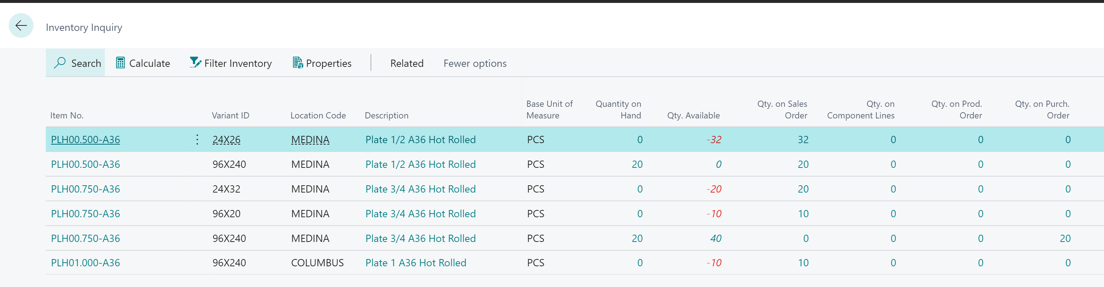Screen dimensions: 1104x287
Task: Click the Filter Inventory funnel icon
Action: (195, 63)
